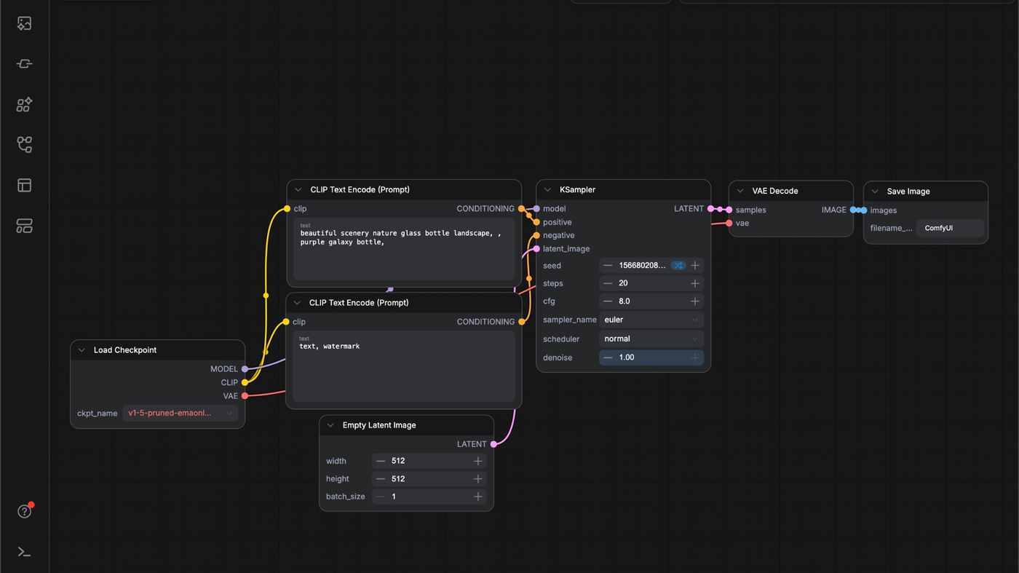
Task: Collapse the top CLIP Text Encode node
Action: click(298, 189)
